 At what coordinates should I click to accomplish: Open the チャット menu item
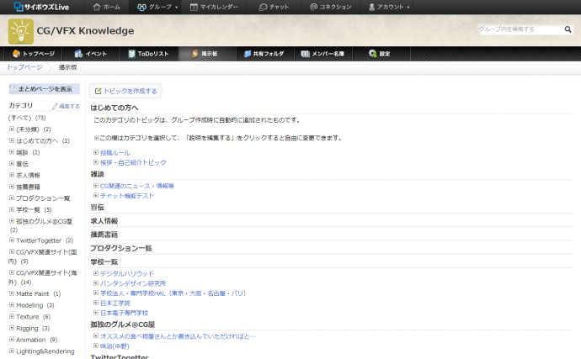(x=274, y=7)
